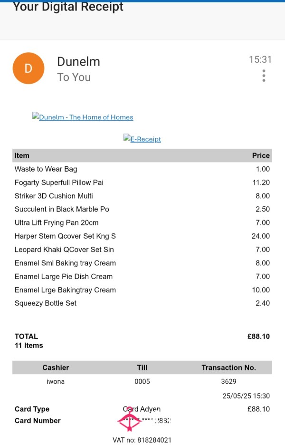Select the Fogarty Superfull Pillow Pai row
This screenshot has height=445, width=285.
click(142, 183)
